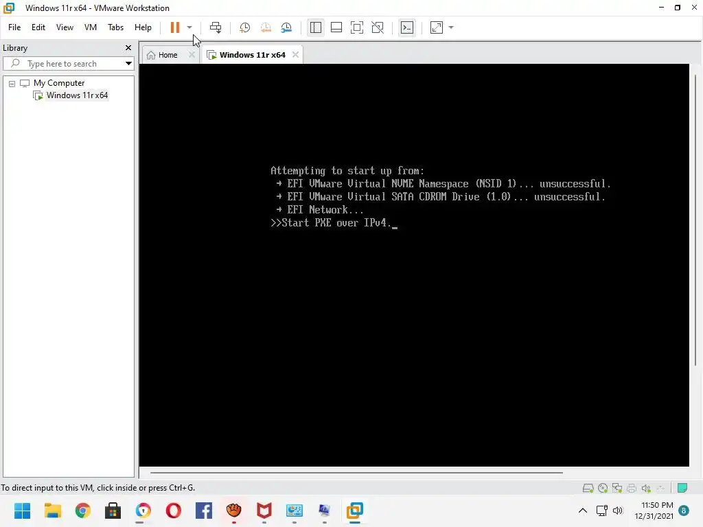Select Windows 11r x64 in library tree

(x=77, y=95)
